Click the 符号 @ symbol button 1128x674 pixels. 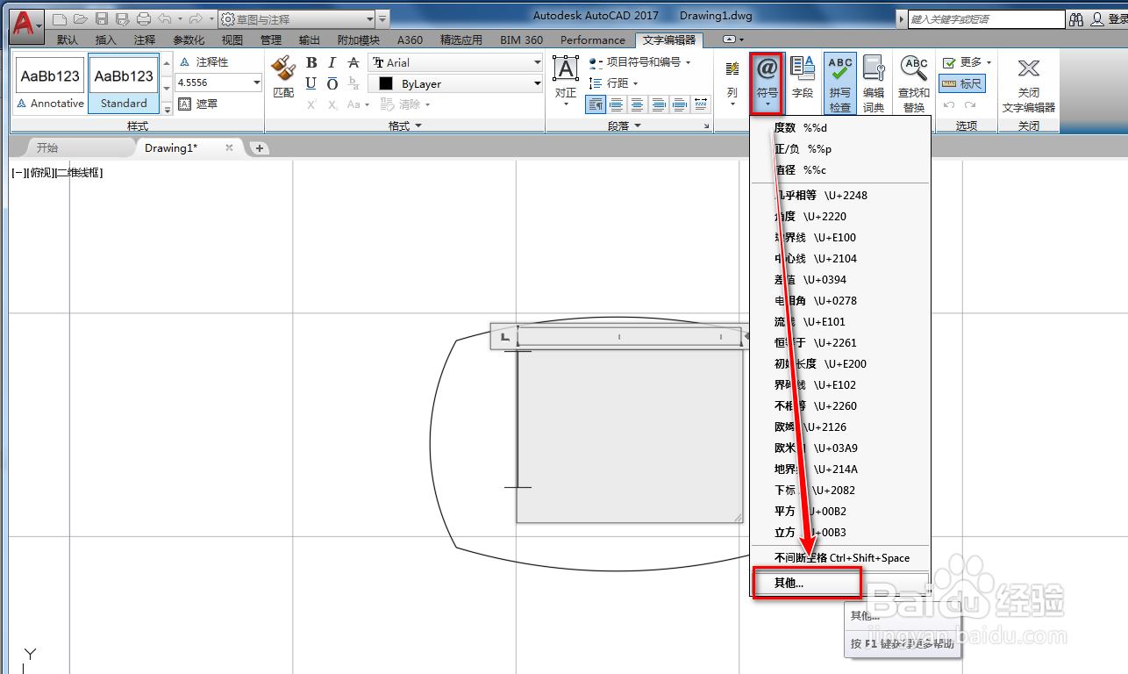(767, 82)
